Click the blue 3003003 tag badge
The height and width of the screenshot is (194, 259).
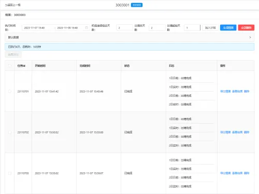[137, 5]
